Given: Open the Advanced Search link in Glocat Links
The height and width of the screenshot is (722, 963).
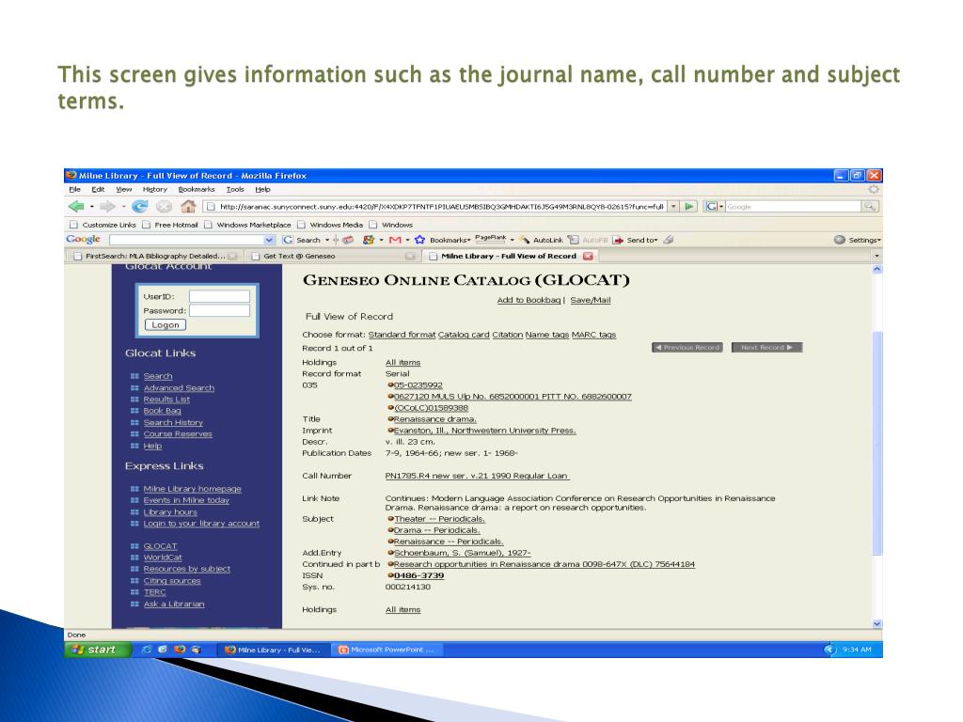Looking at the screenshot, I should [x=179, y=388].
